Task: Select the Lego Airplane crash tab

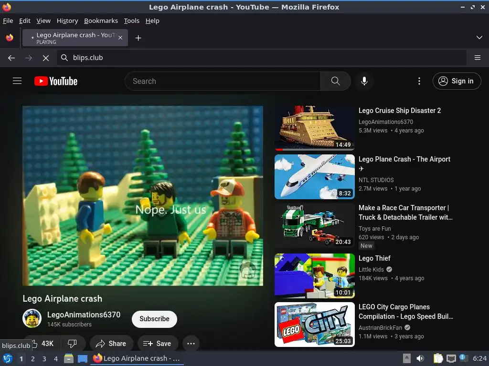Action: 75,38
